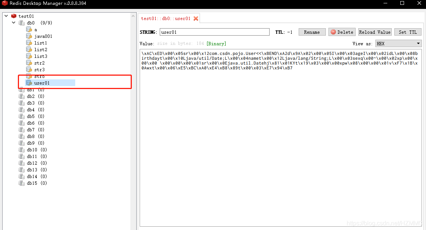This screenshot has height=230, width=426.
Task: Click the db11 database icon
Action: coord(22,157)
